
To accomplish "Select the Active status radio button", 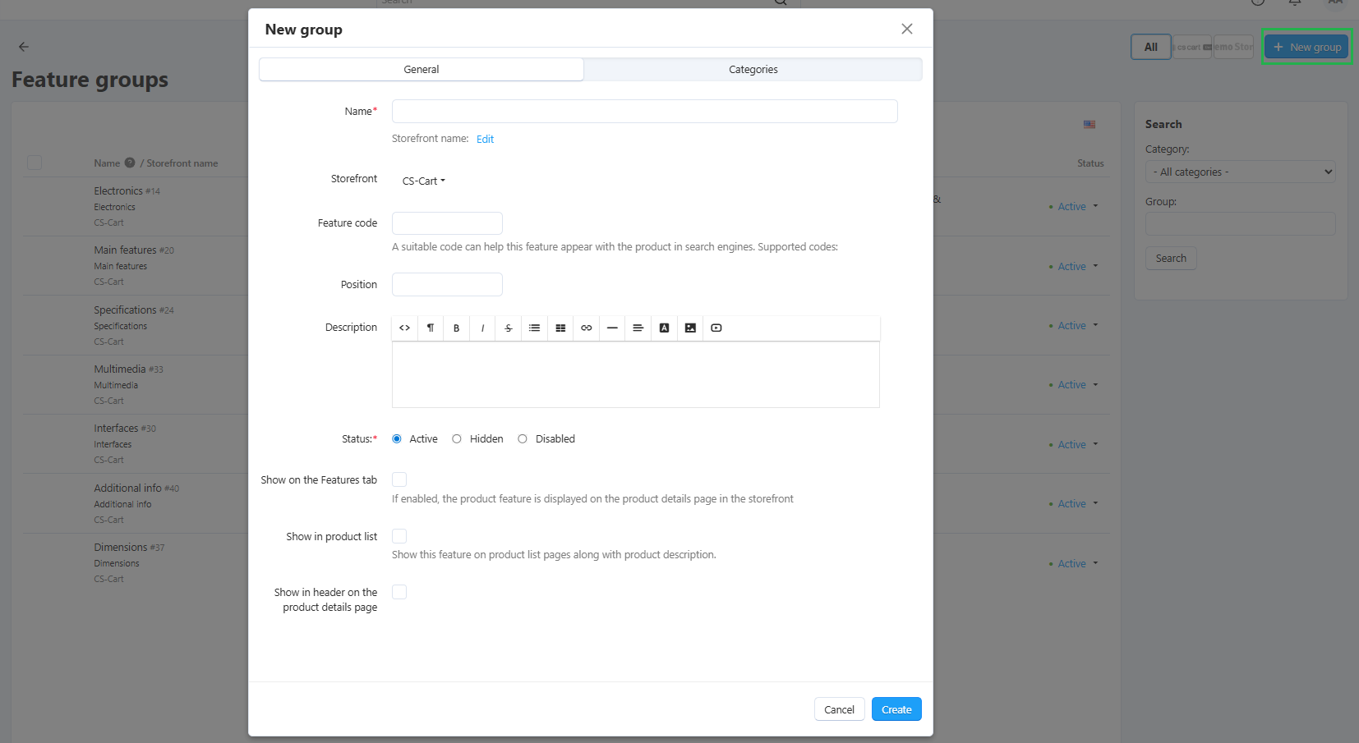I will tap(397, 439).
